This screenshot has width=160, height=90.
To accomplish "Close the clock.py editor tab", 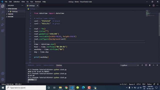I will tap(37, 5).
